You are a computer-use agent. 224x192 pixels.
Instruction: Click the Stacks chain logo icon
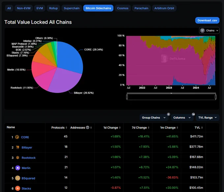pos(18,188)
